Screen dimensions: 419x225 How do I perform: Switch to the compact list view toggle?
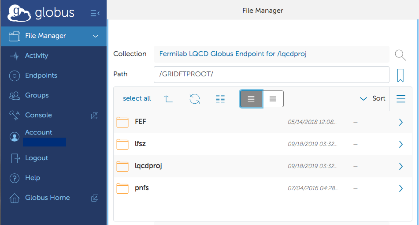point(273,99)
